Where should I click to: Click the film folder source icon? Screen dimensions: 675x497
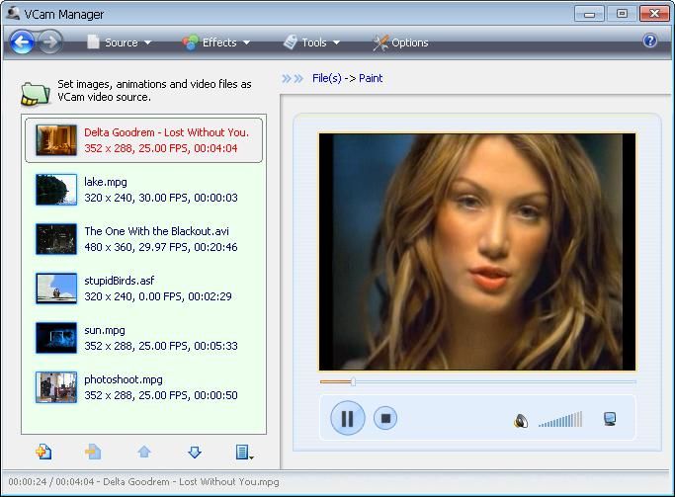point(36,93)
